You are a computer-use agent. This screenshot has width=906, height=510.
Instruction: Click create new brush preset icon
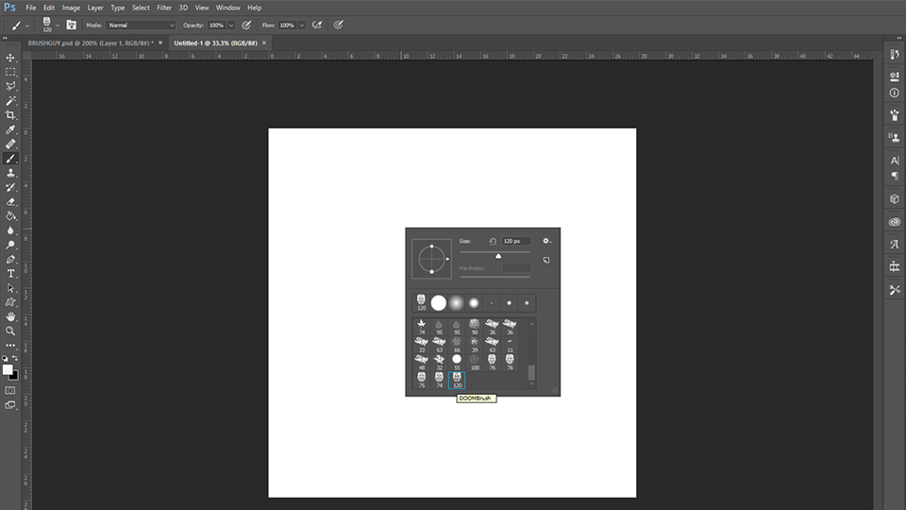tap(545, 260)
